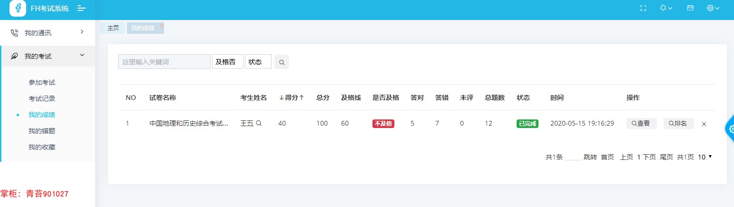Go to last page via 尾页
The height and width of the screenshot is (207, 734).
pyautogui.click(x=666, y=157)
